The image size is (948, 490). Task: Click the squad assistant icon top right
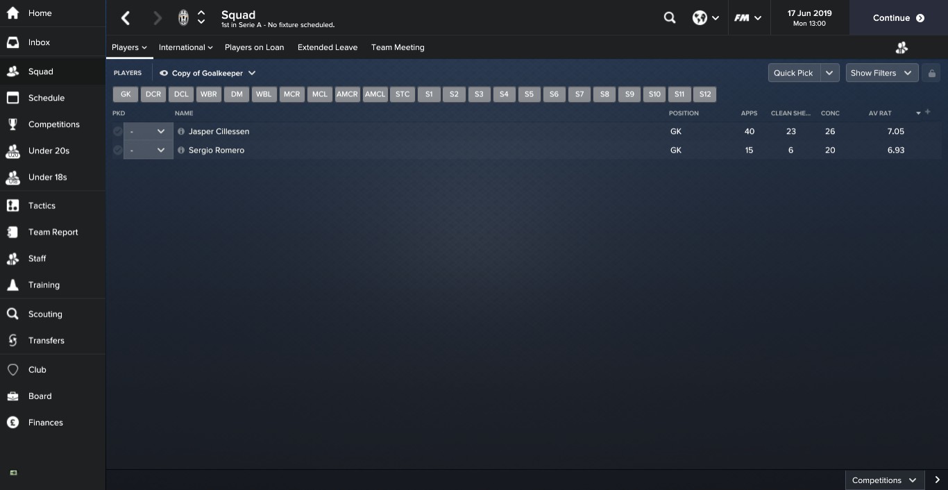point(902,47)
